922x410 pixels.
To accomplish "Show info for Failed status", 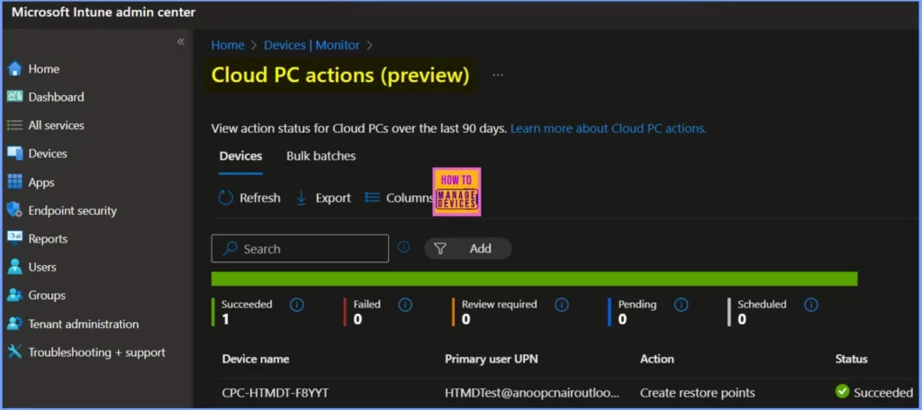I will click(404, 305).
